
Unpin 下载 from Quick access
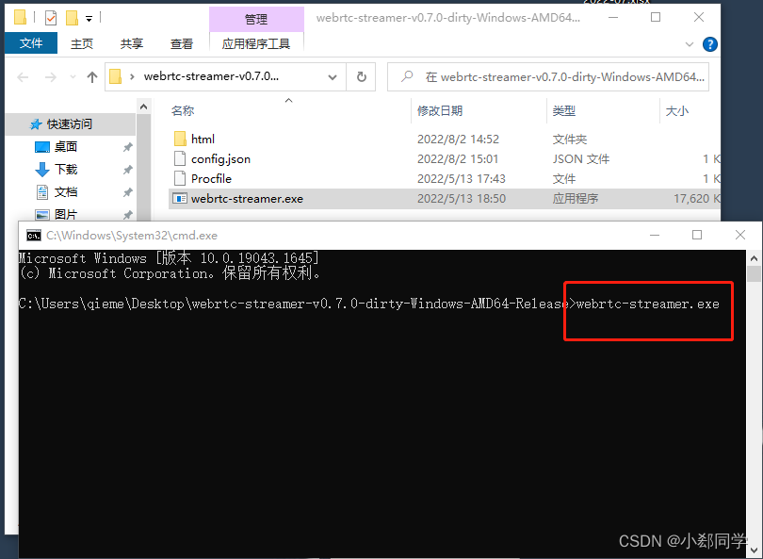[x=128, y=169]
